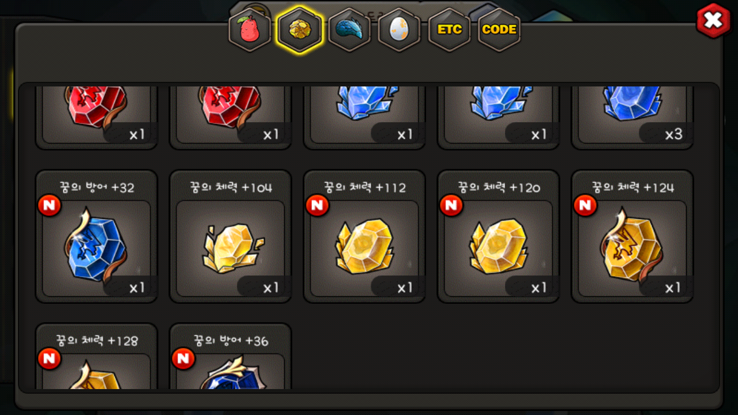Open the egg category tab
The image size is (738, 415).
point(399,30)
